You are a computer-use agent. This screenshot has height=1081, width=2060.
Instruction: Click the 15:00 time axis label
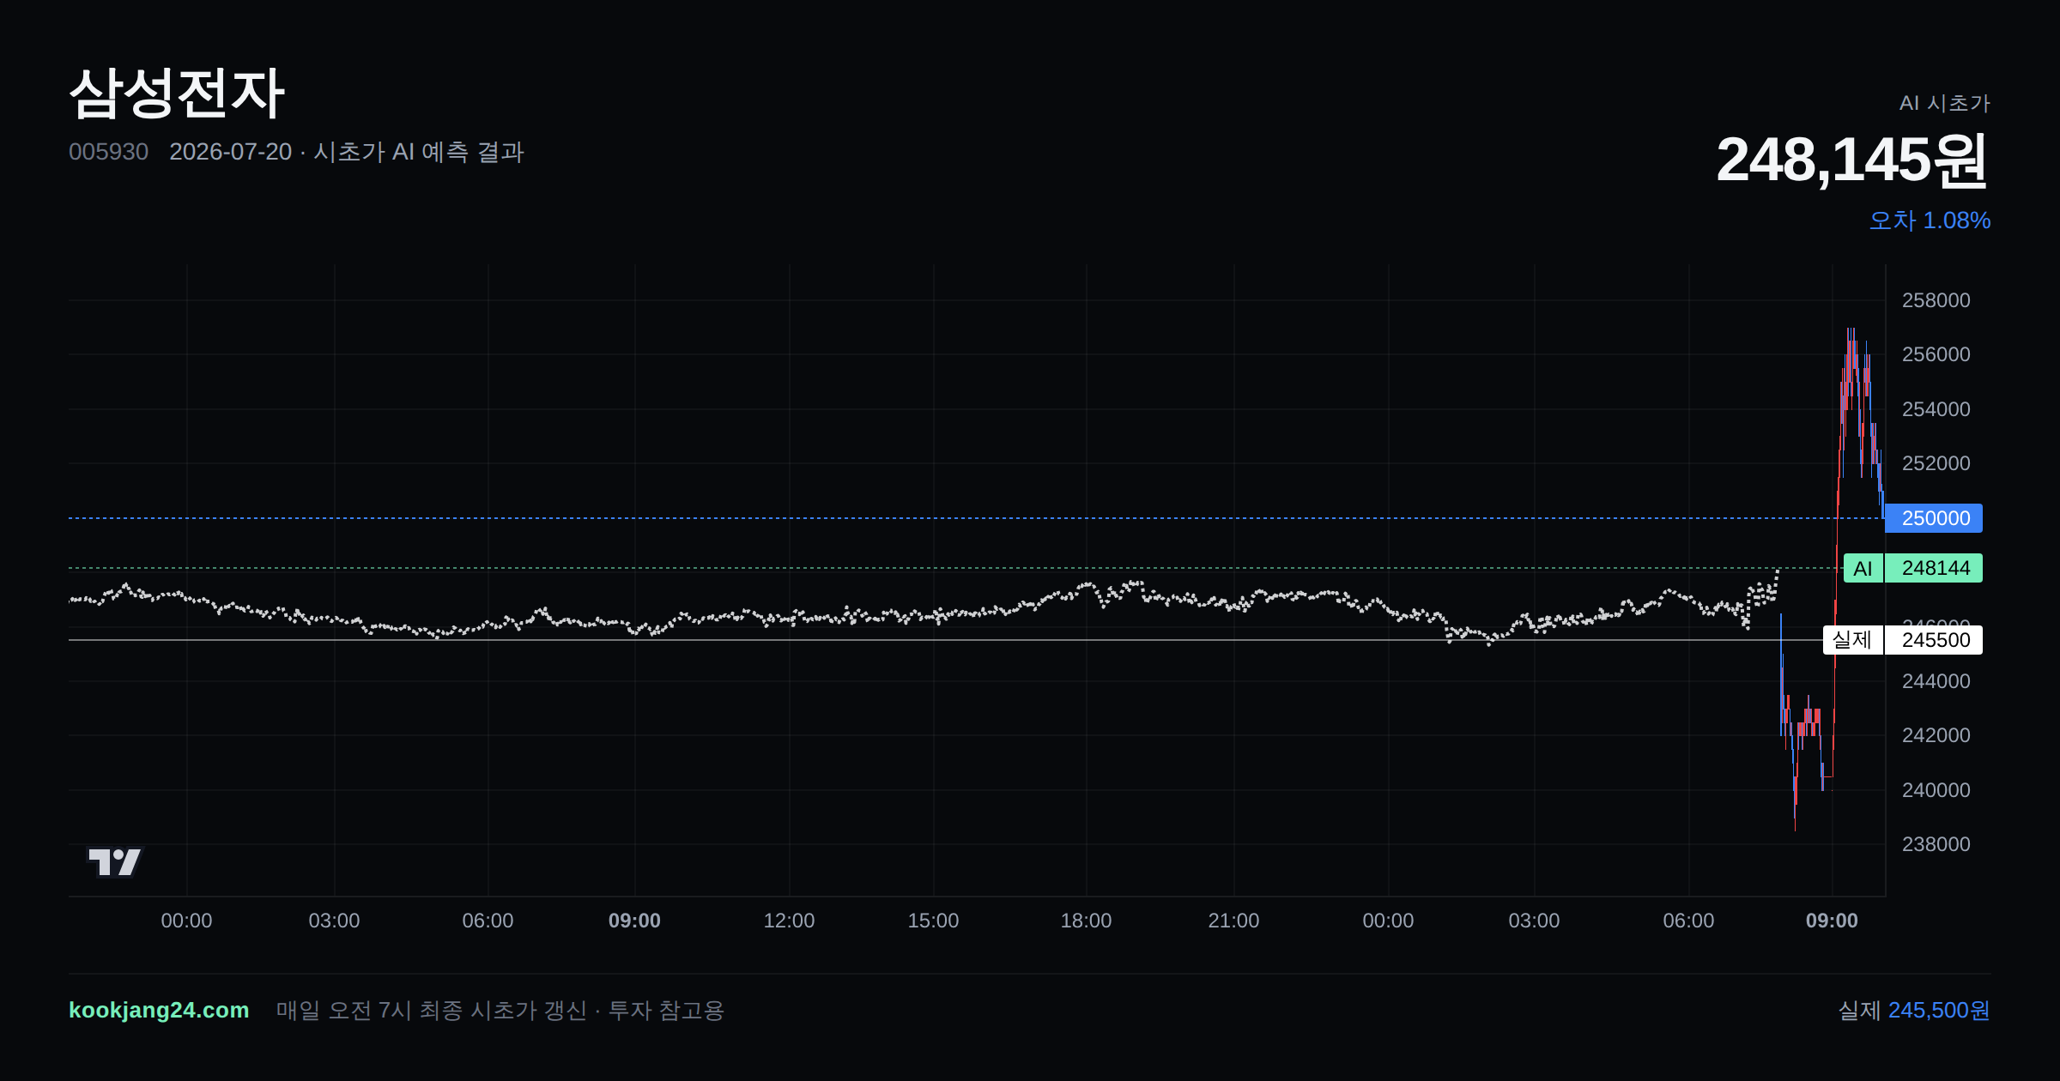933,921
